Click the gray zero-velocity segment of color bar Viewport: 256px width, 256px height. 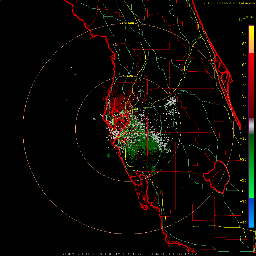pos(251,126)
